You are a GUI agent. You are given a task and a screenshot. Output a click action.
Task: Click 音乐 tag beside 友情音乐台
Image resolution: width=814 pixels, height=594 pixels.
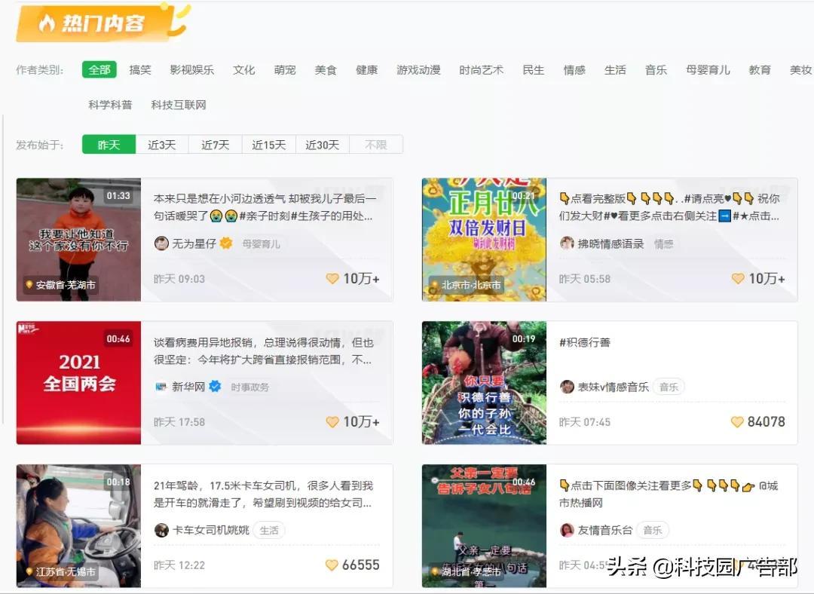(x=653, y=530)
